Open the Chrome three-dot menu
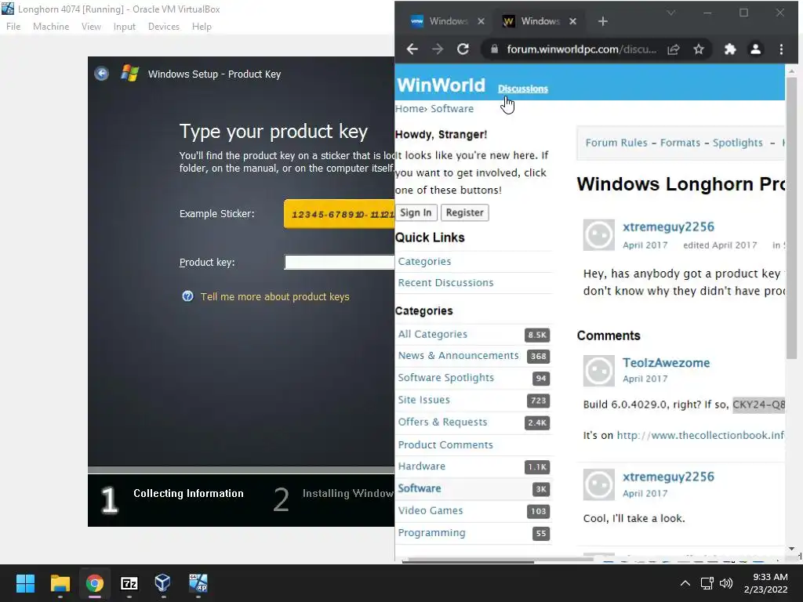This screenshot has height=602, width=803. point(781,49)
